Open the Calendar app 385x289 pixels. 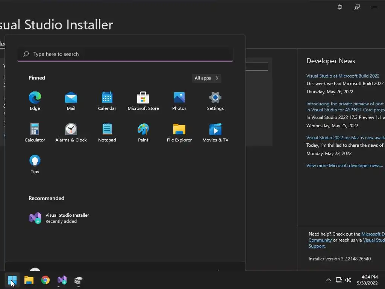(x=107, y=101)
